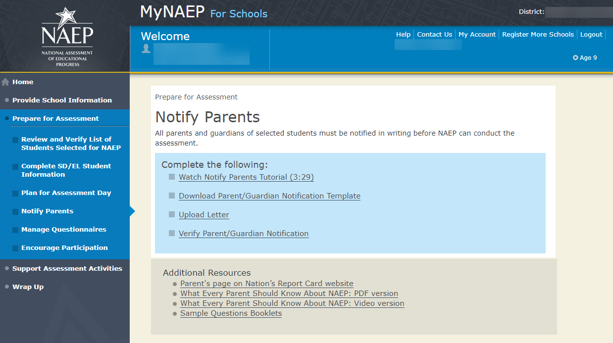Check box beside Verify Parent/Guardian Notification
The height and width of the screenshot is (343, 613).
[172, 233]
